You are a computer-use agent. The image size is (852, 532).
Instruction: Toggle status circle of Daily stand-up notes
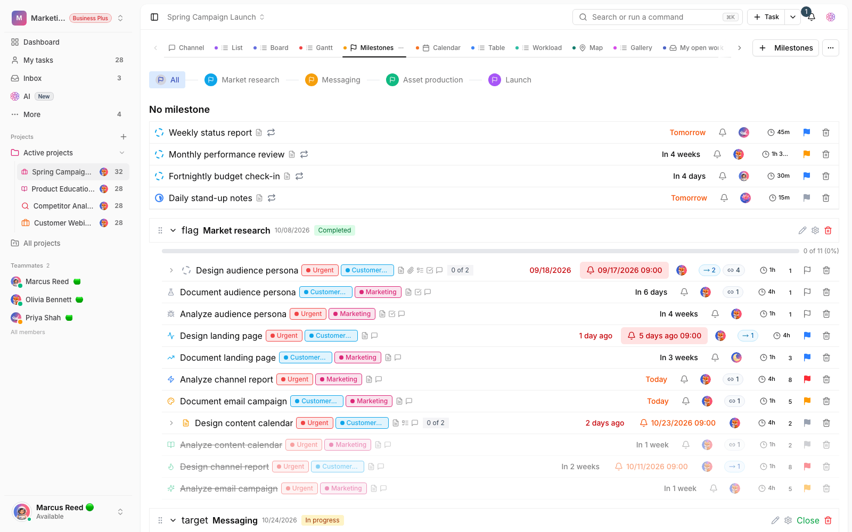pyautogui.click(x=159, y=198)
